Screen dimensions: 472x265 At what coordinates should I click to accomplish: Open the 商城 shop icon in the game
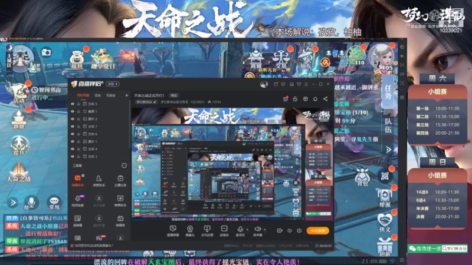(256, 59)
